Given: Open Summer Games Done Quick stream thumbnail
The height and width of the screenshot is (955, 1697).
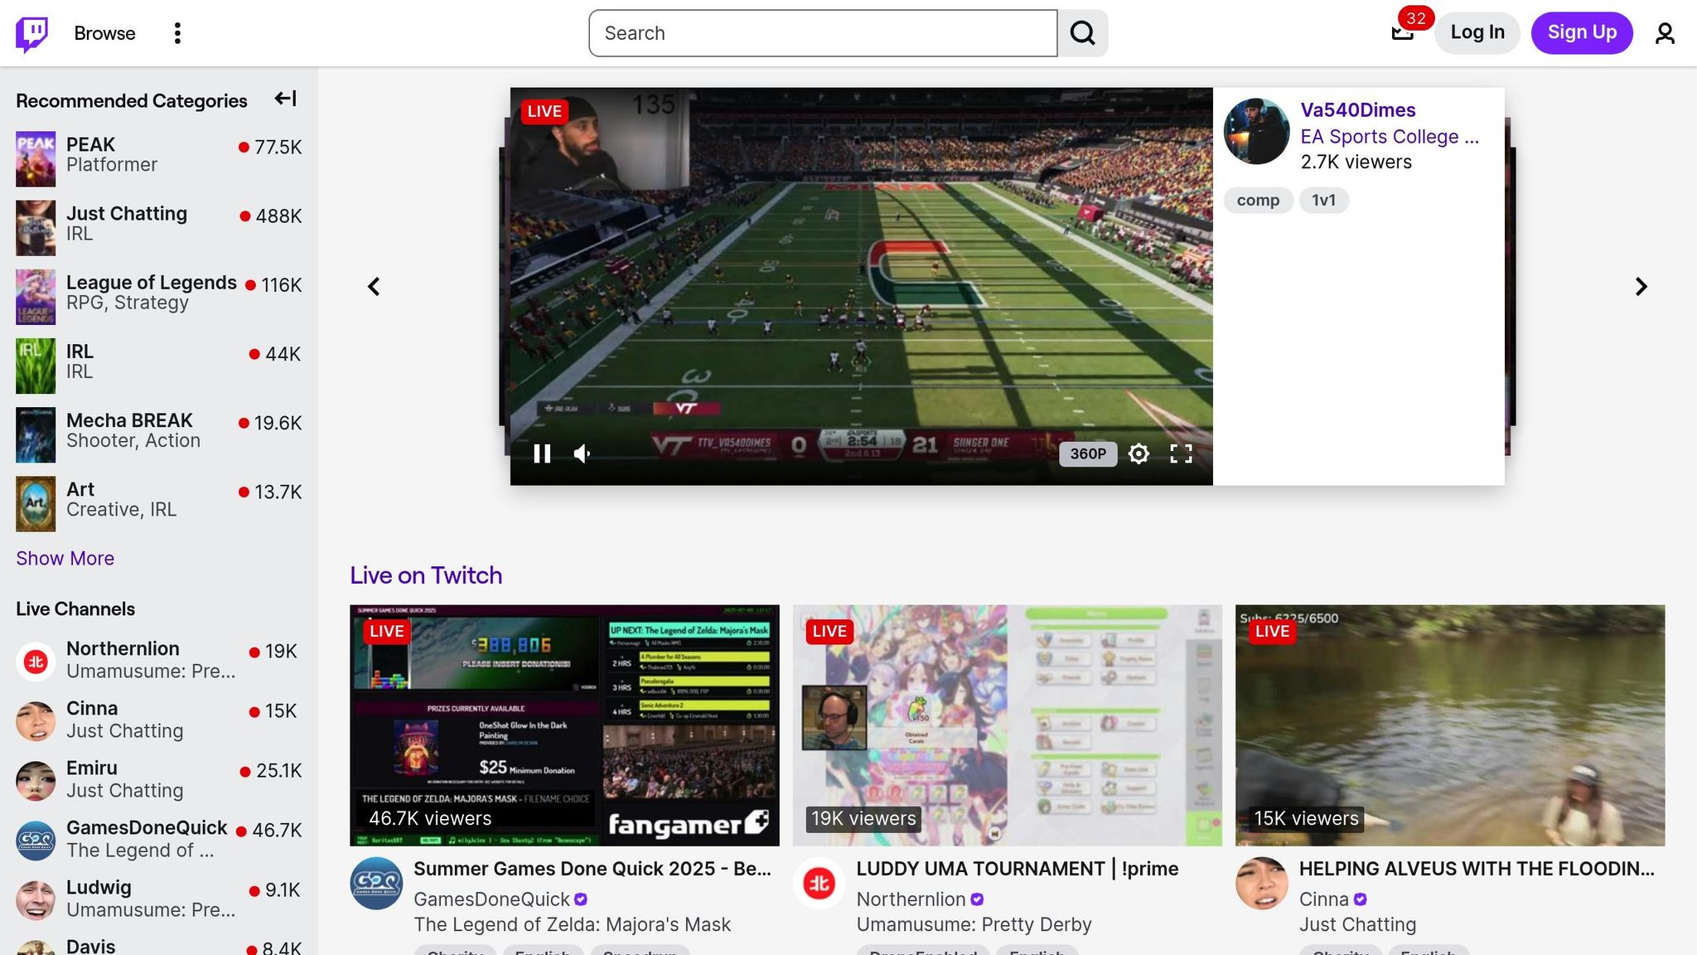Looking at the screenshot, I should [x=564, y=725].
